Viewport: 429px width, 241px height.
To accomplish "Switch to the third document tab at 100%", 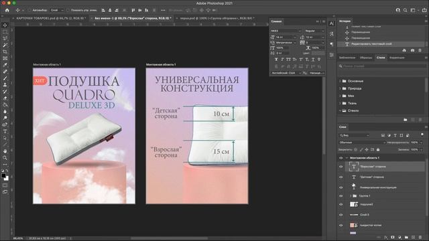I will coord(217,18).
